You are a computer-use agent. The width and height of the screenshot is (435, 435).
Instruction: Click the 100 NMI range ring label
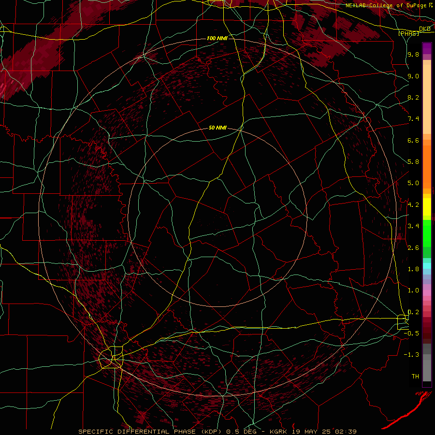[217, 38]
